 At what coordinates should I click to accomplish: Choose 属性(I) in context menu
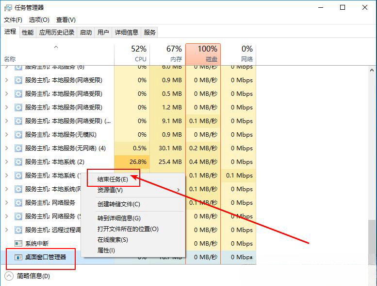(106, 250)
